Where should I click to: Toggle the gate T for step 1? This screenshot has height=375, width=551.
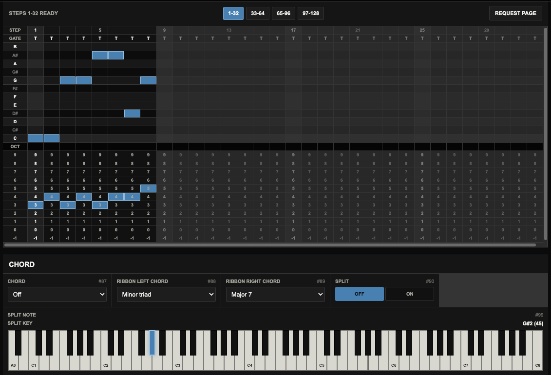[x=36, y=38]
